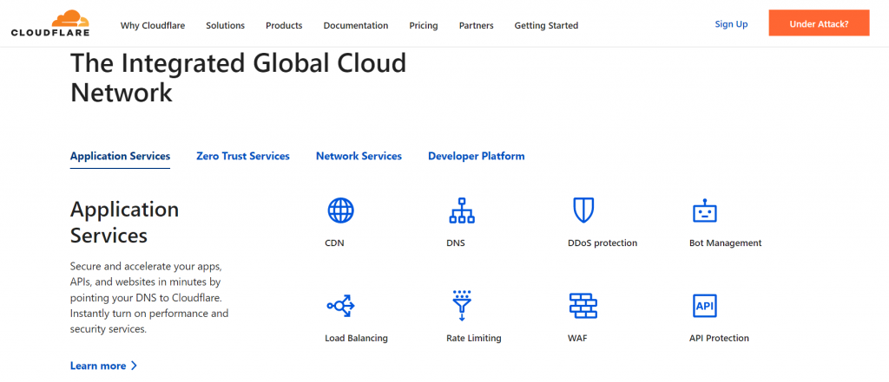Open the Solutions navigation menu
The image size is (889, 382).
[x=225, y=25]
